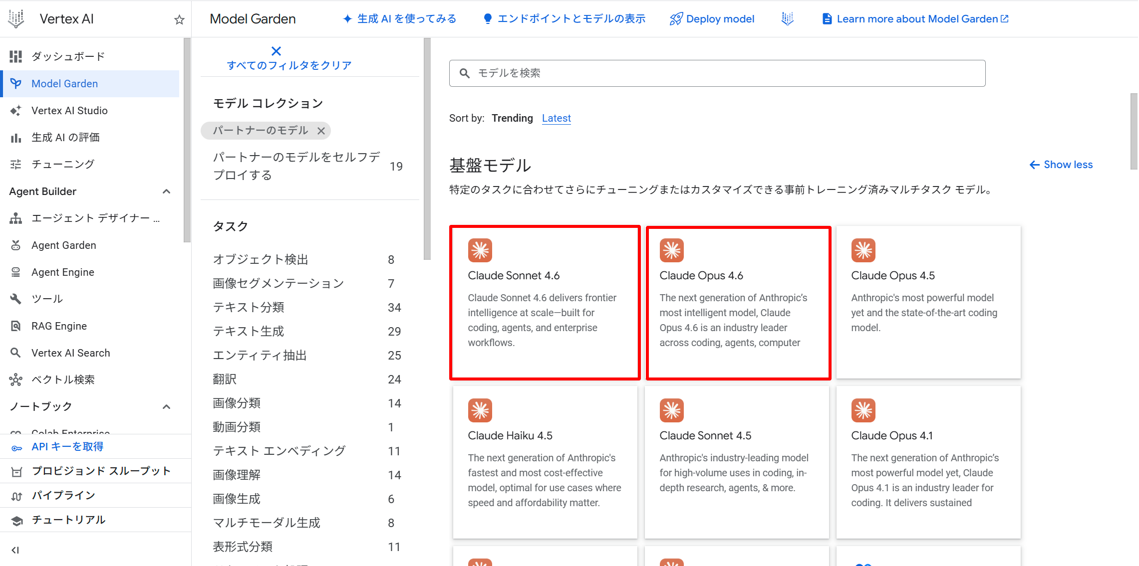Open Agent Garden from the sidebar
This screenshot has width=1139, height=566.
click(x=63, y=245)
